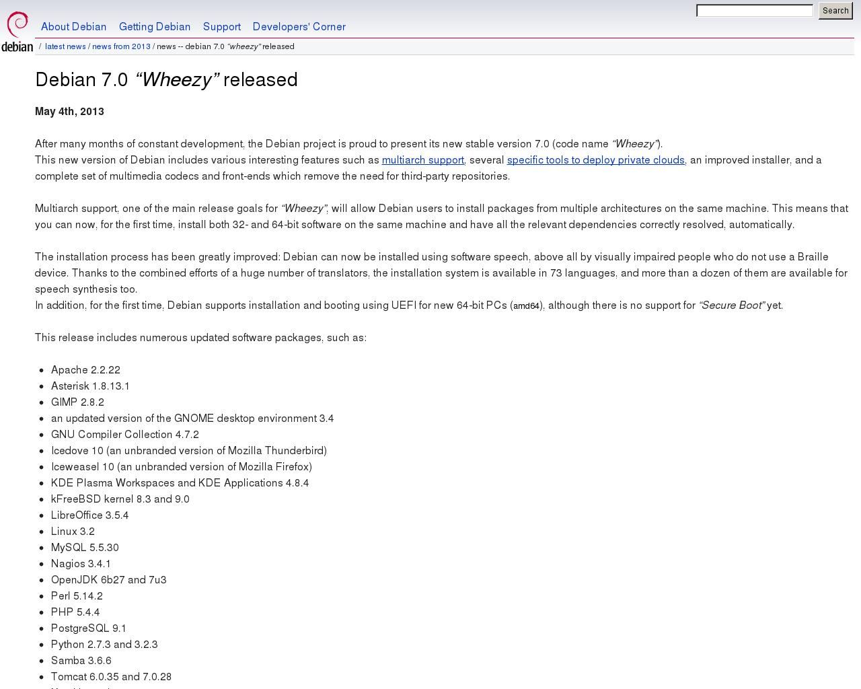The image size is (861, 689).
Task: Open the Getting Debian page
Action: coord(155,27)
